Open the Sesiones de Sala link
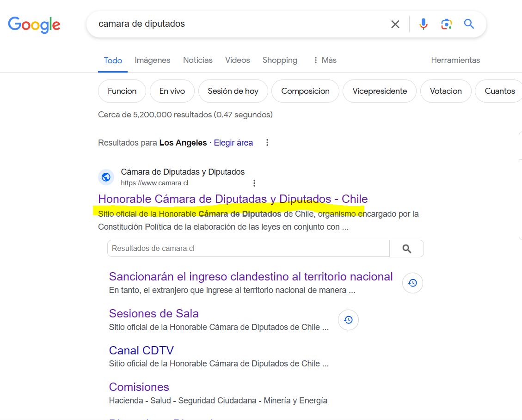 (154, 314)
